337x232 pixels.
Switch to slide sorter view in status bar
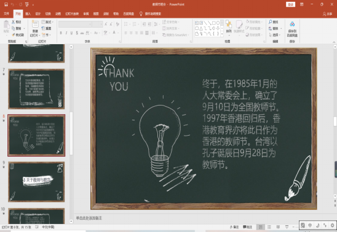tap(269, 227)
